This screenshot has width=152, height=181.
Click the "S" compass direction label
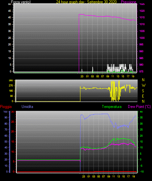143,91
